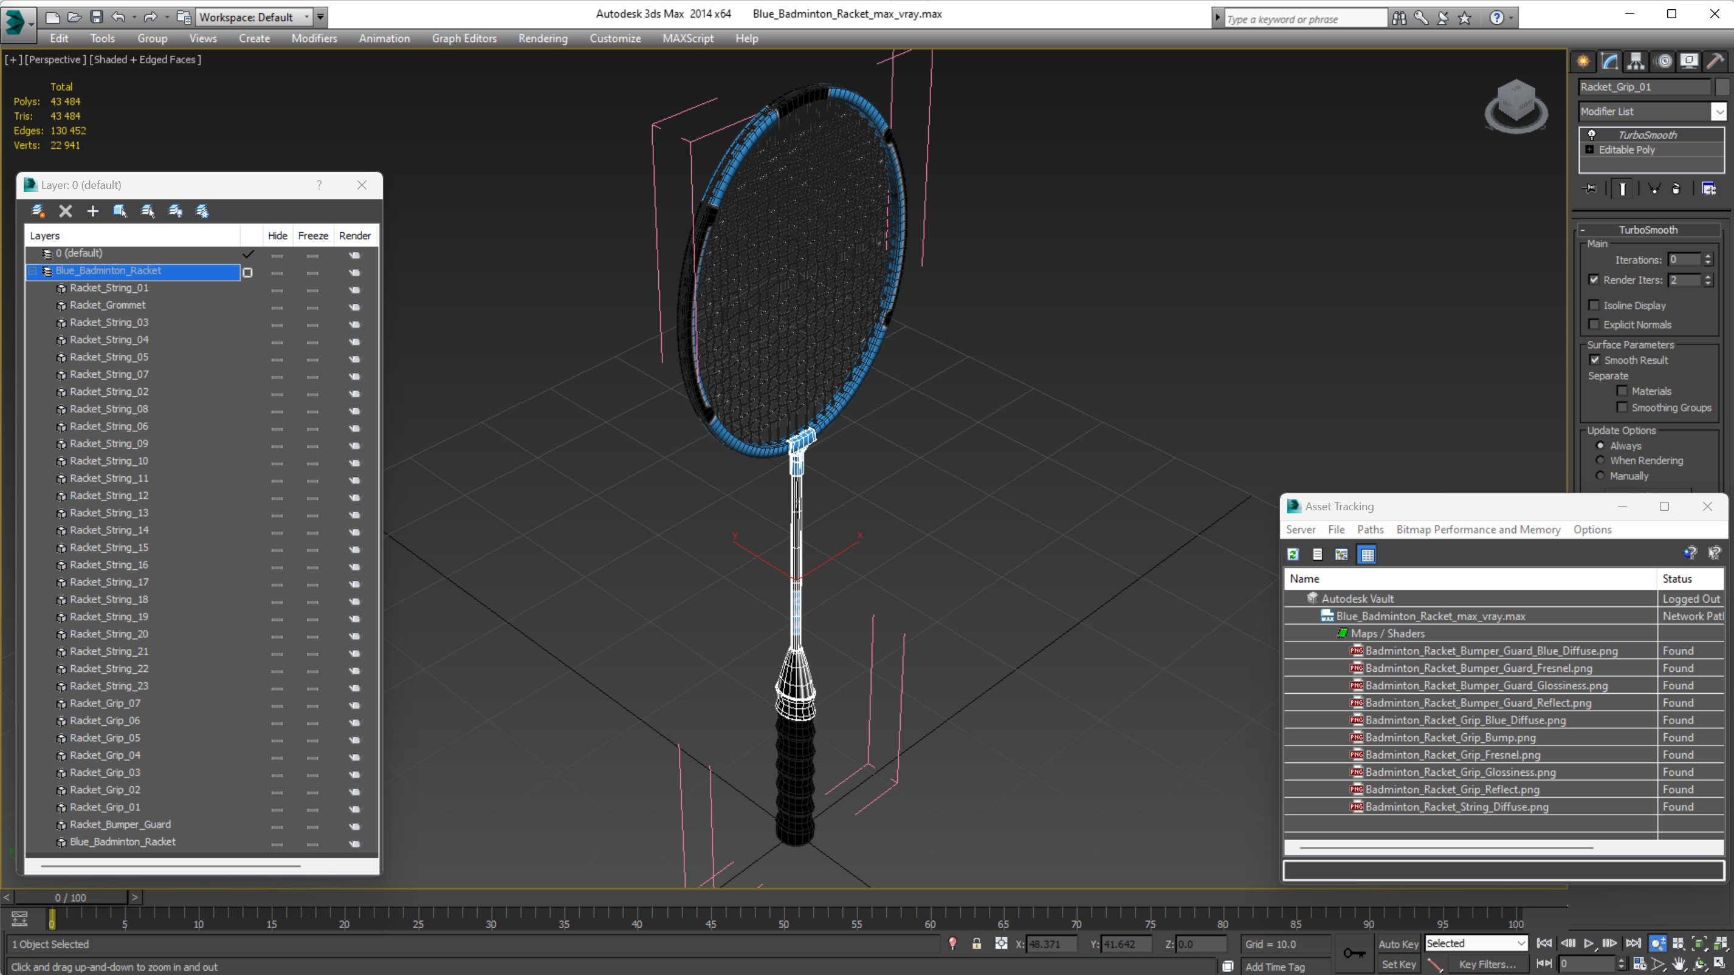Image resolution: width=1734 pixels, height=975 pixels.
Task: Click the Shaded + Edged Faces viewport label
Action: point(145,59)
